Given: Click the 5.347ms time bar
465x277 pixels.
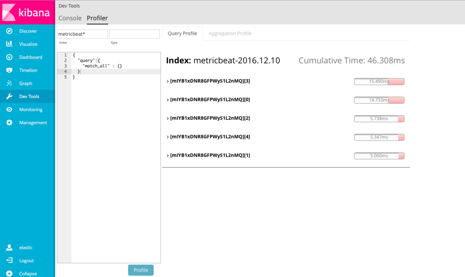Looking at the screenshot, I should pos(379,137).
